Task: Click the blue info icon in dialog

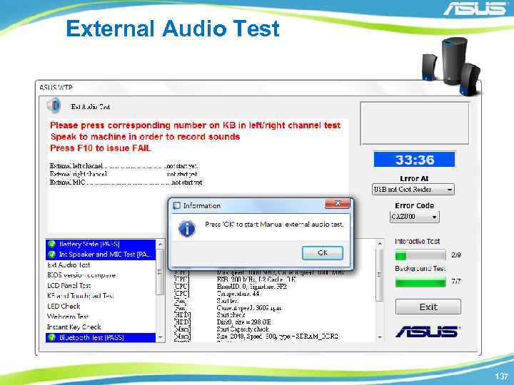Action: (x=187, y=229)
